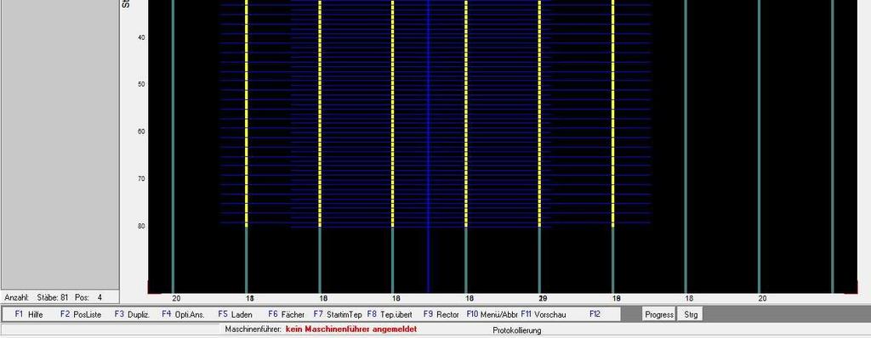The height and width of the screenshot is (338, 871).
Task: Click the Strg button
Action: pos(691,314)
